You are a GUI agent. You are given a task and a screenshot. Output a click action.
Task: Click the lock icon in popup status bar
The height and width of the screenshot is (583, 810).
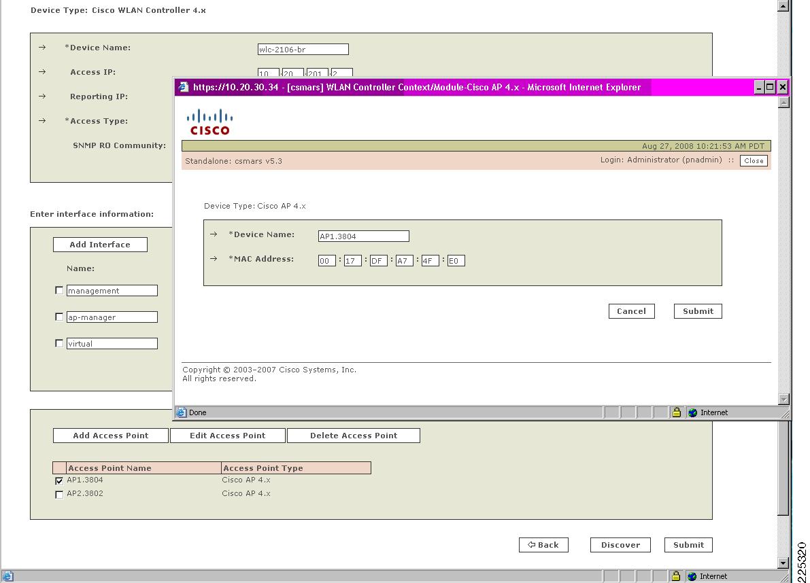(676, 412)
